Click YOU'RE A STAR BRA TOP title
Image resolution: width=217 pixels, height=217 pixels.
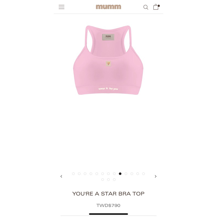click(108, 194)
